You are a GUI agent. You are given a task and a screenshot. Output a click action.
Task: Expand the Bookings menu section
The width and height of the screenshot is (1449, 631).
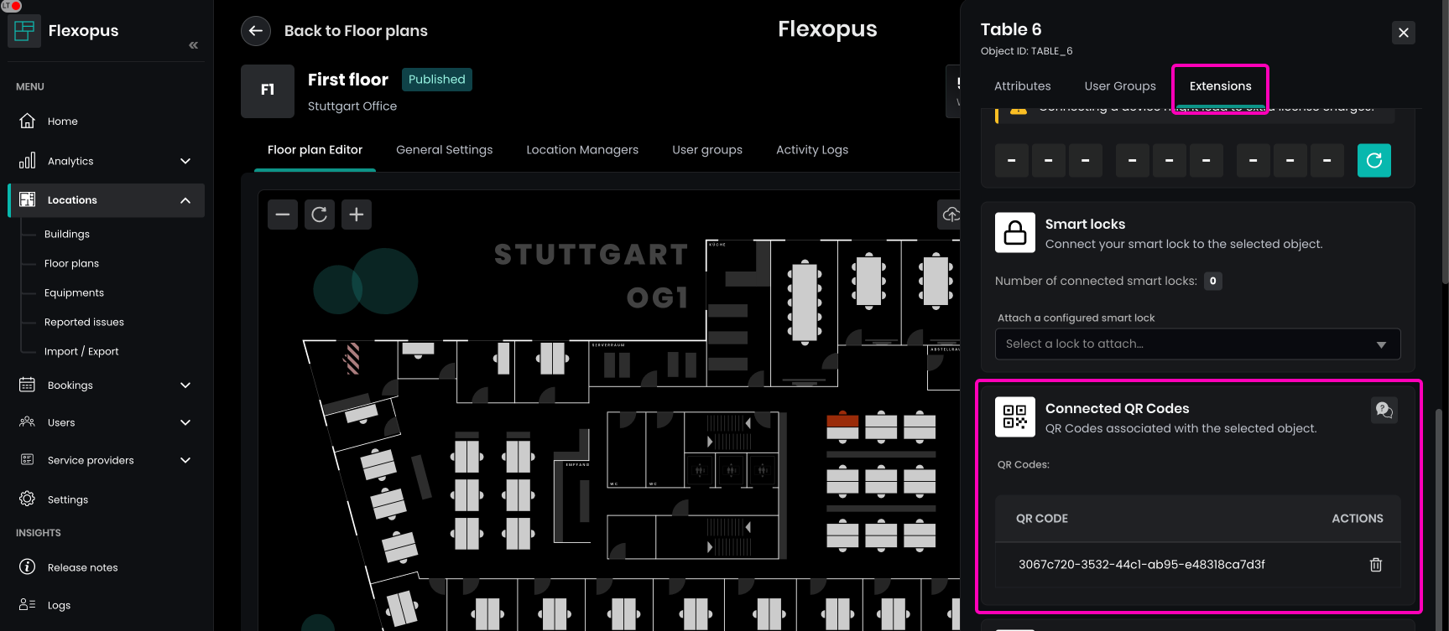point(185,385)
